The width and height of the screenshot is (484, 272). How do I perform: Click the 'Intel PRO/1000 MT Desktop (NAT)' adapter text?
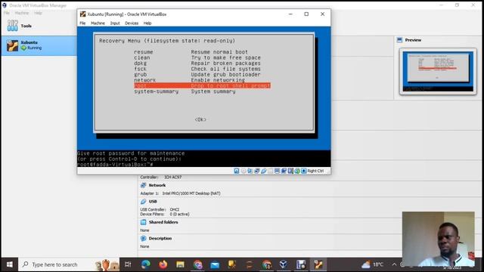(191, 193)
